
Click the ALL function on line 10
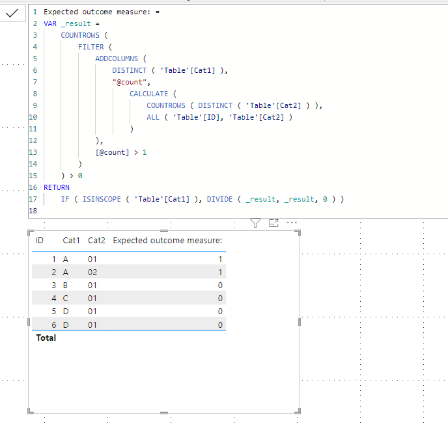pos(153,117)
